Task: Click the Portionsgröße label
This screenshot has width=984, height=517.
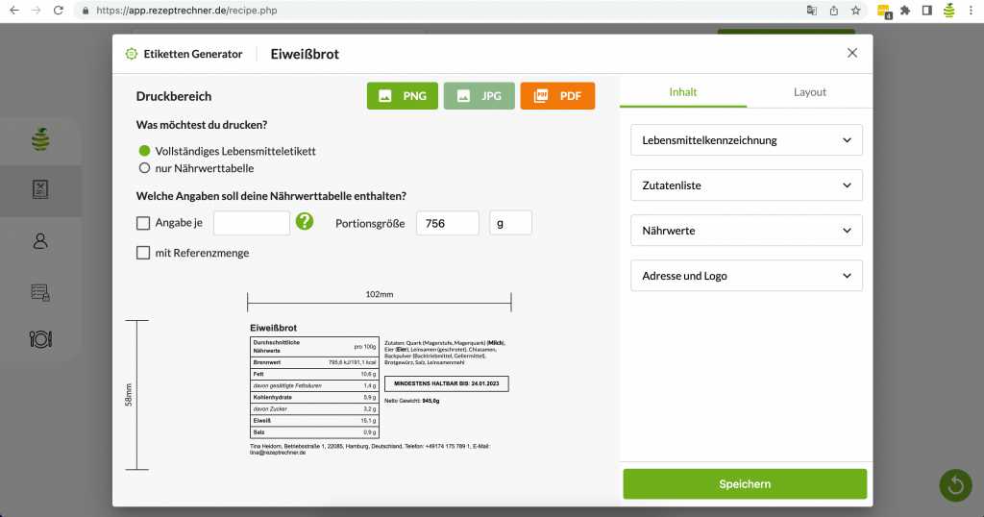Action: tap(370, 223)
